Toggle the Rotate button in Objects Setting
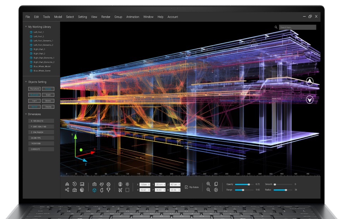Image resolution: width=344 pixels, height=219 pixels. tap(48, 89)
